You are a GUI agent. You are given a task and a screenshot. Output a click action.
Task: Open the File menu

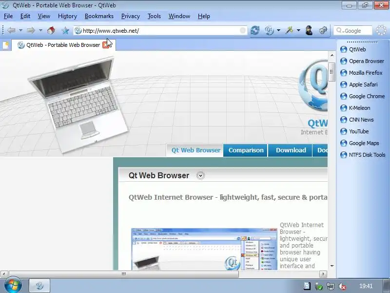8,16
